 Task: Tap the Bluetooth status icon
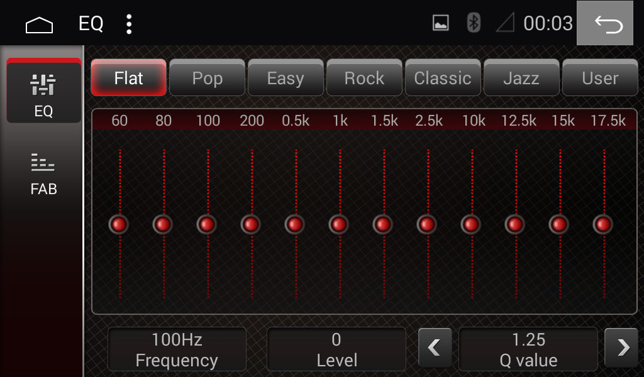[474, 23]
